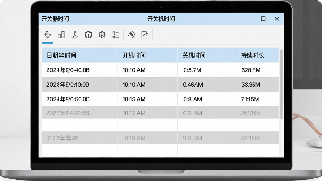
Task: Sort by 持续时长 column header
Action: 257,55
